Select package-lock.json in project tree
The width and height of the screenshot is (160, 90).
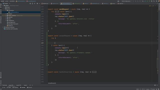pos(12,24)
